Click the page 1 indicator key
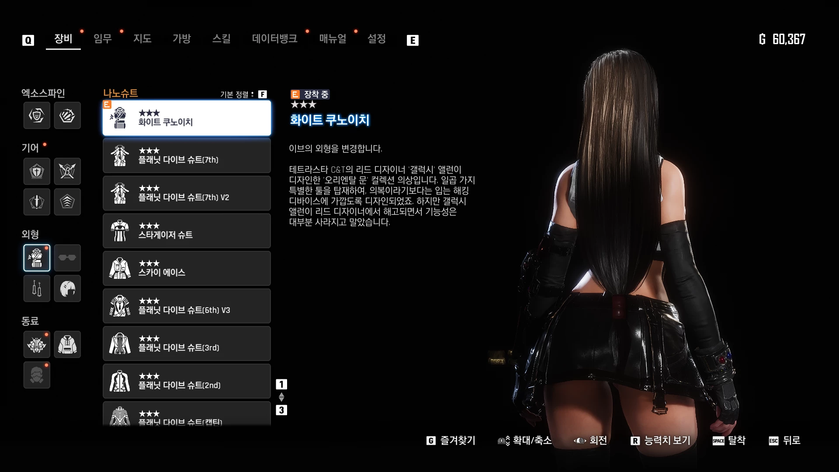 281,385
